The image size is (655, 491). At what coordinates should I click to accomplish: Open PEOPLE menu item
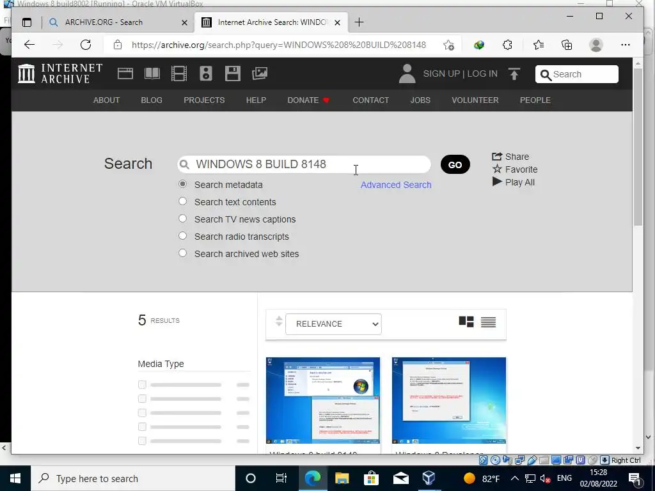click(535, 100)
